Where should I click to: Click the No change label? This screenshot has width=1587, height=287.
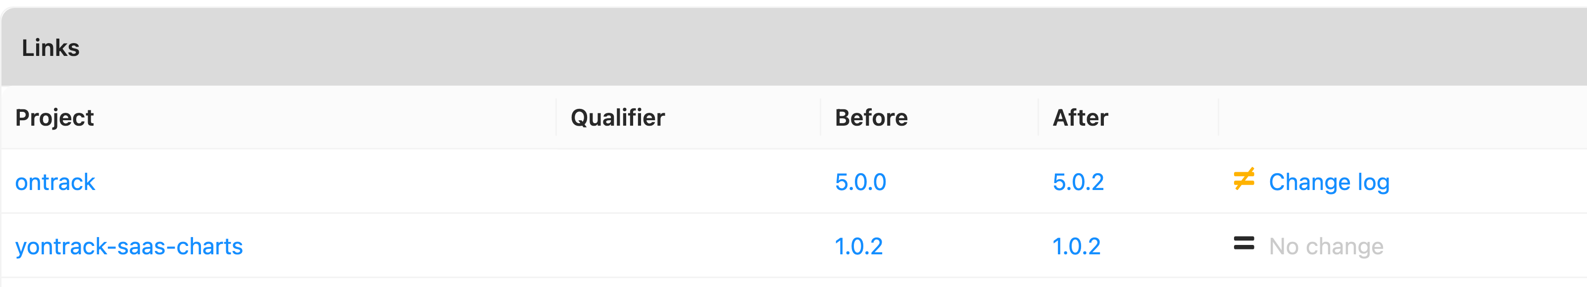click(x=1326, y=246)
